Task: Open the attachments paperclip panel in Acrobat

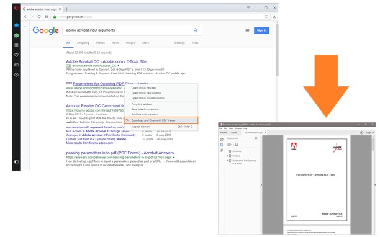Action: coord(222,150)
